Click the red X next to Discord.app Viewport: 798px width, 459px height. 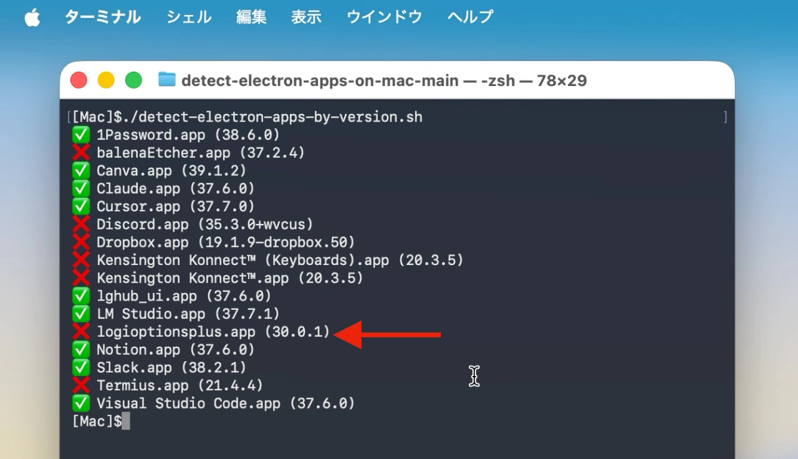pyautogui.click(x=80, y=224)
